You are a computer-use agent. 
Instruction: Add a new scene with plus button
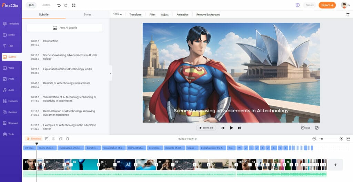(x=335, y=165)
